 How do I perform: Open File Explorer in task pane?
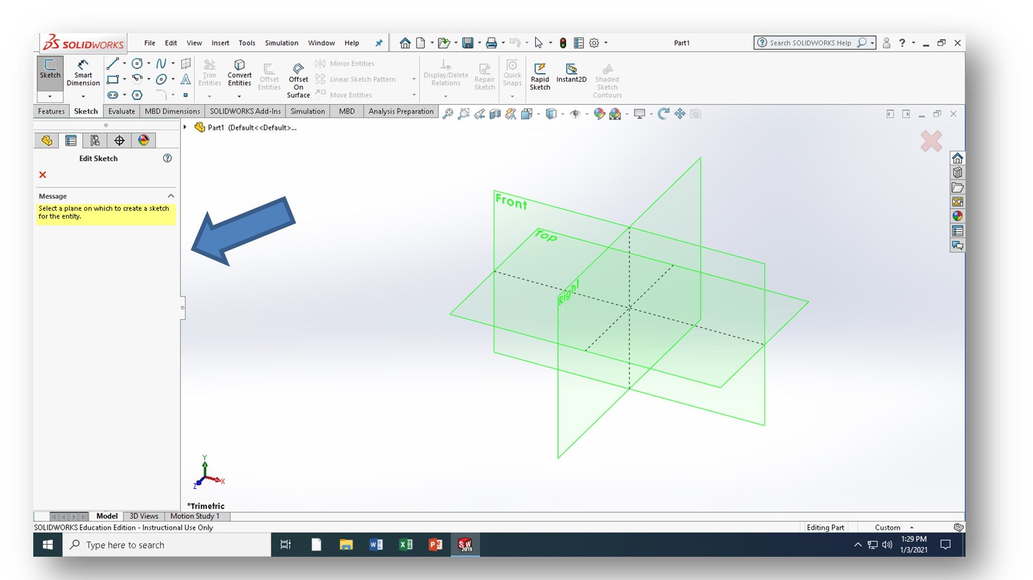[x=957, y=187]
